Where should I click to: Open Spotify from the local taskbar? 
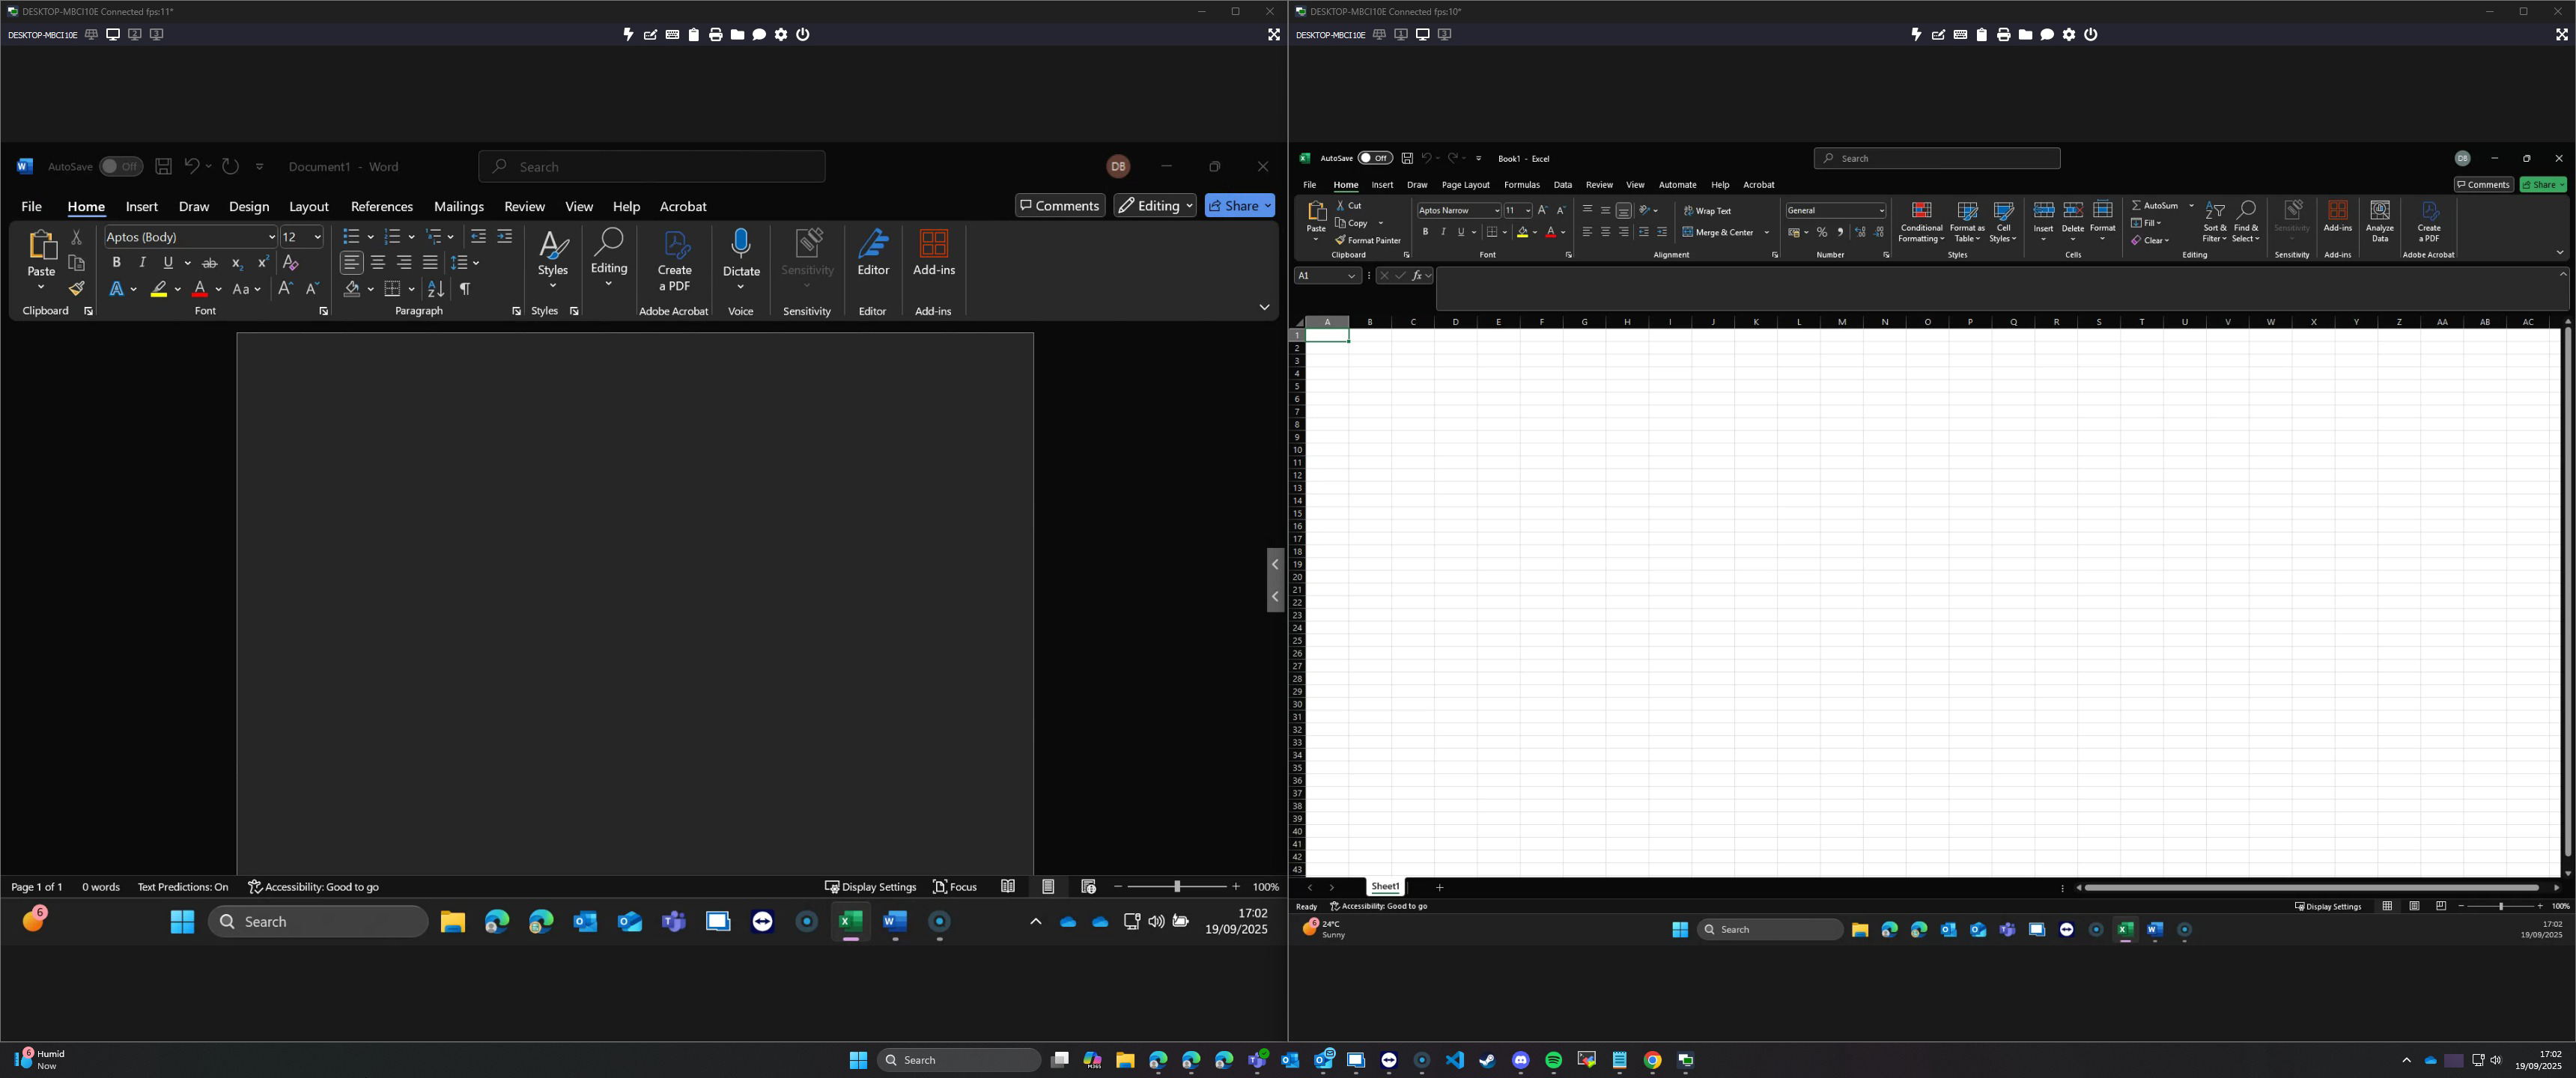[1554, 1060]
